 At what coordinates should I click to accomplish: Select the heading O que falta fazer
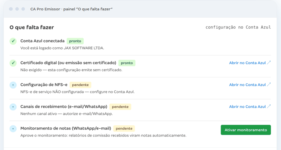32,27
